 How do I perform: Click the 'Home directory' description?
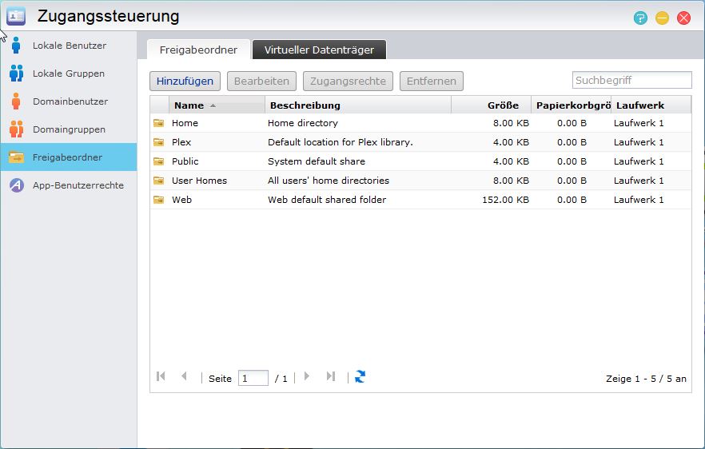point(303,123)
